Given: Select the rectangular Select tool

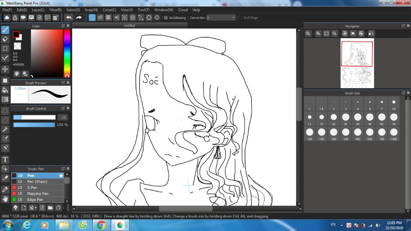Looking at the screenshot, I should pos(5,111).
